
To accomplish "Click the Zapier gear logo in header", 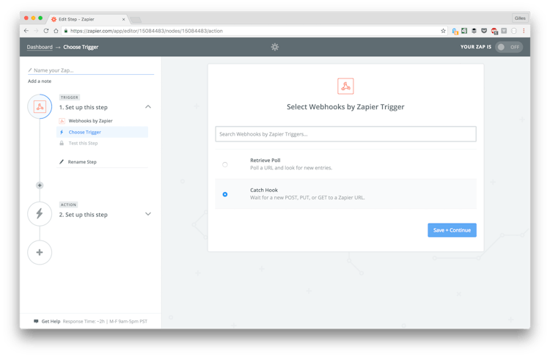I will pyautogui.click(x=275, y=47).
